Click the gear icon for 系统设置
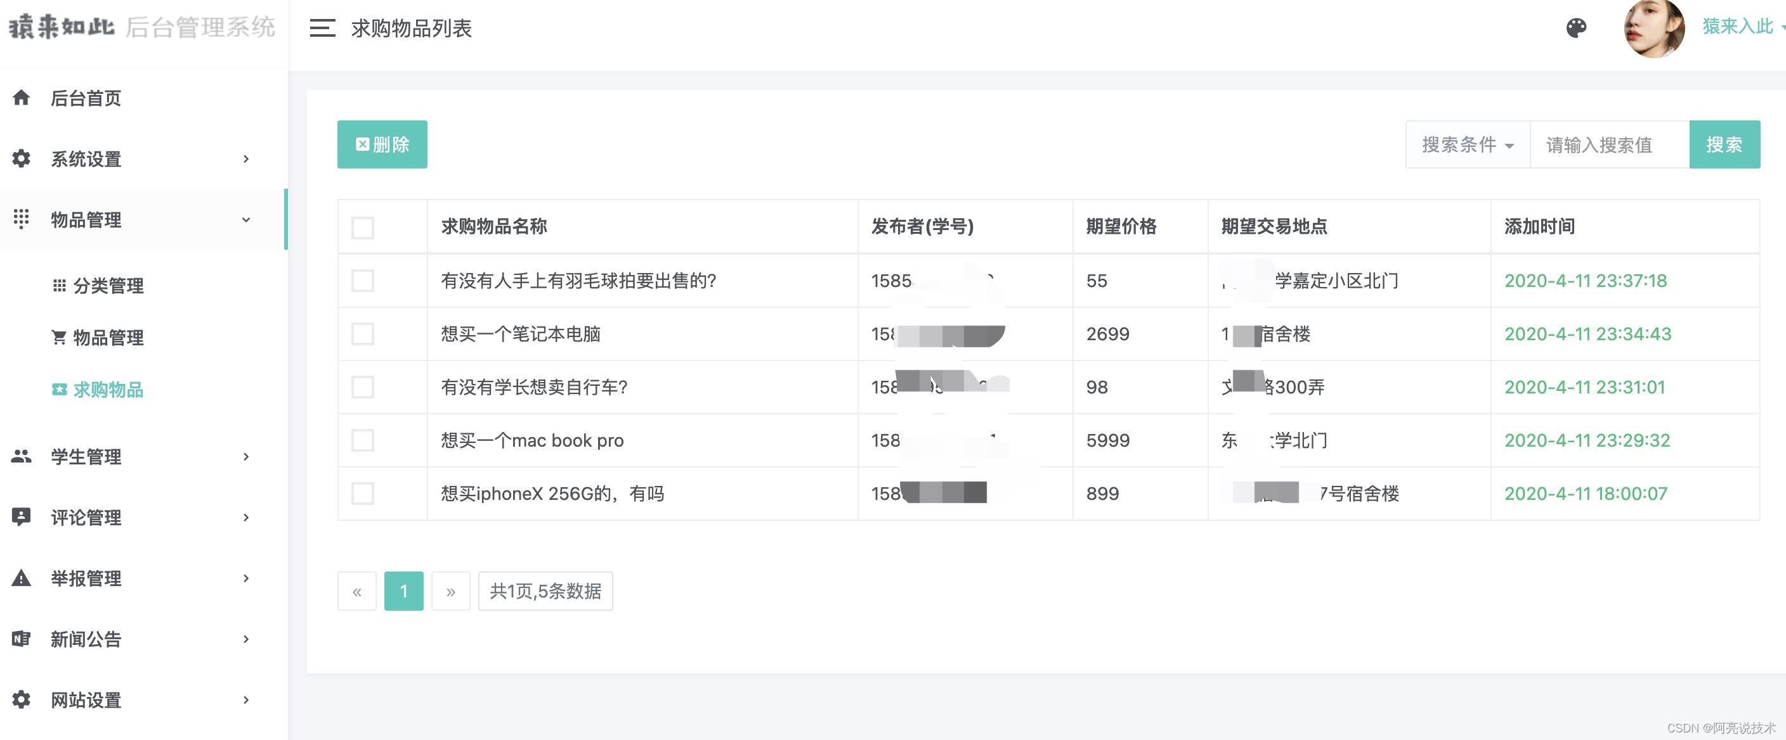 [22, 158]
